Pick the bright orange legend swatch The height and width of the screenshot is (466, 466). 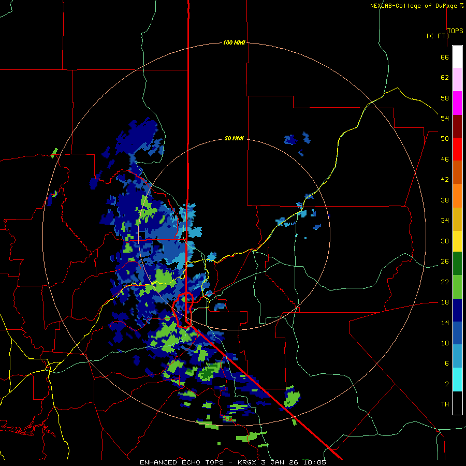457,195
